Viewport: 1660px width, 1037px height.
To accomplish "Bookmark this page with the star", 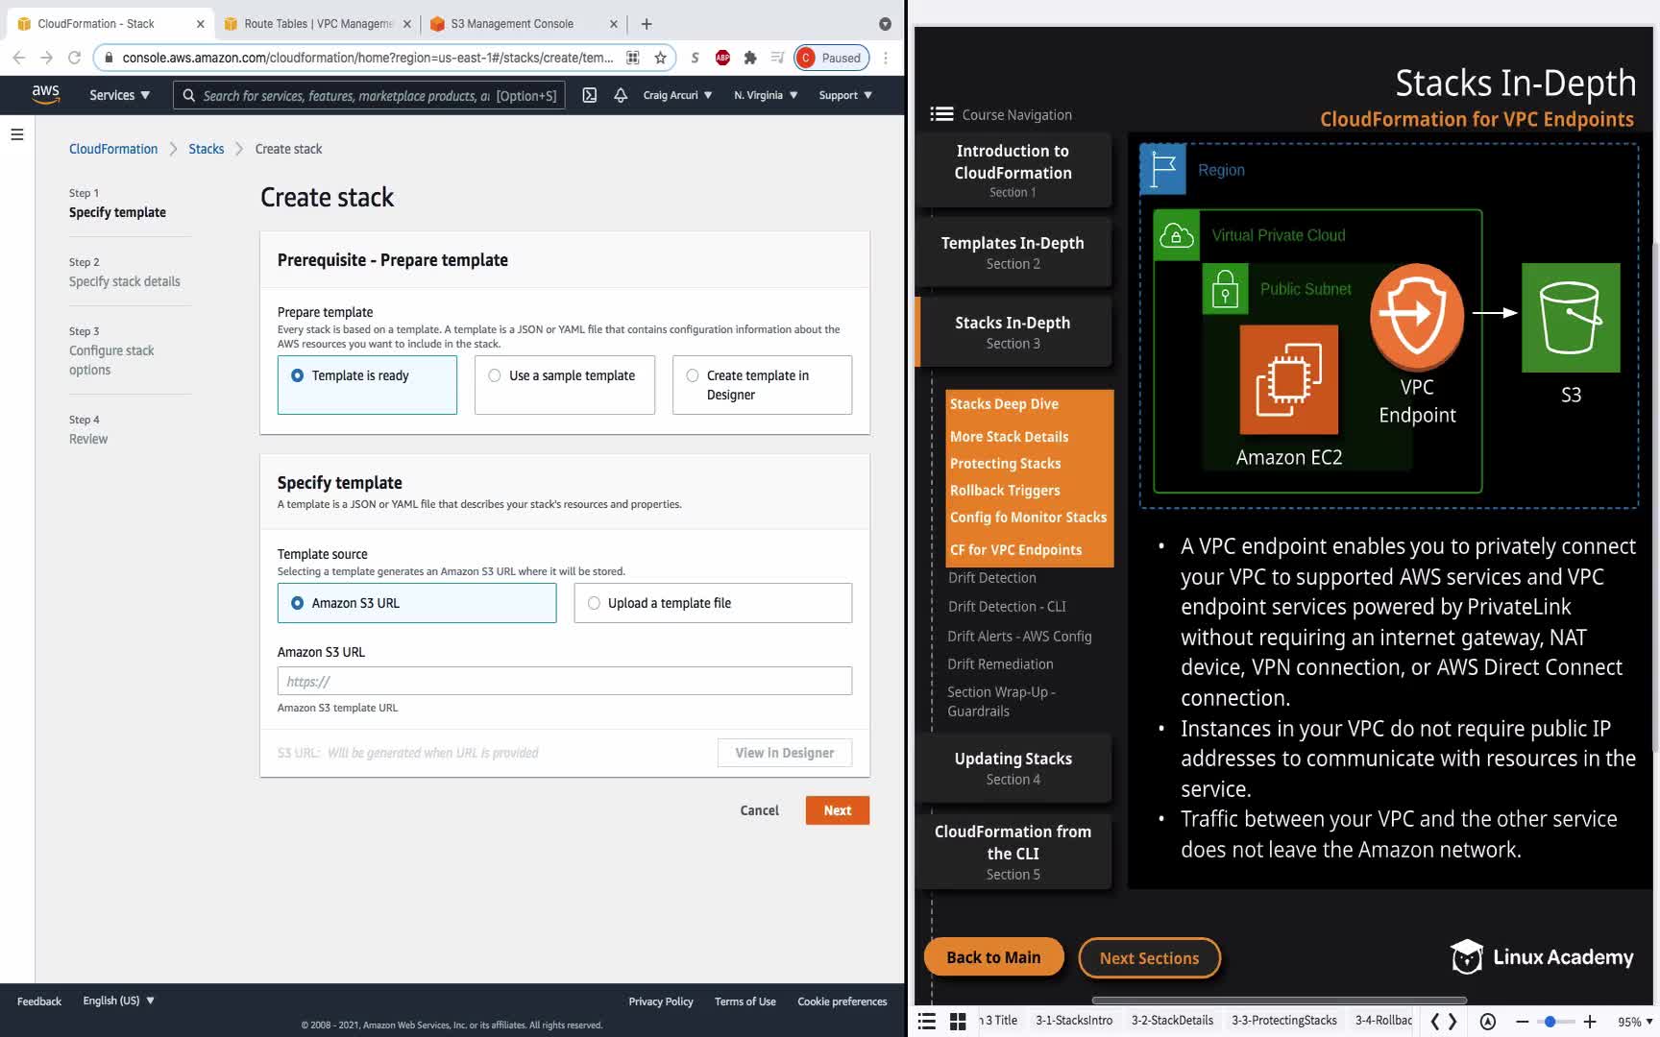I will tap(660, 58).
